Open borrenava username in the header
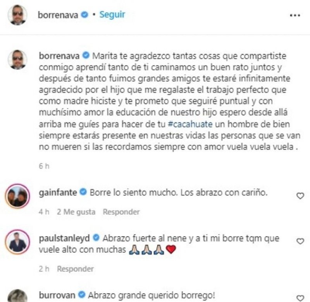310x302 pixels. point(58,15)
